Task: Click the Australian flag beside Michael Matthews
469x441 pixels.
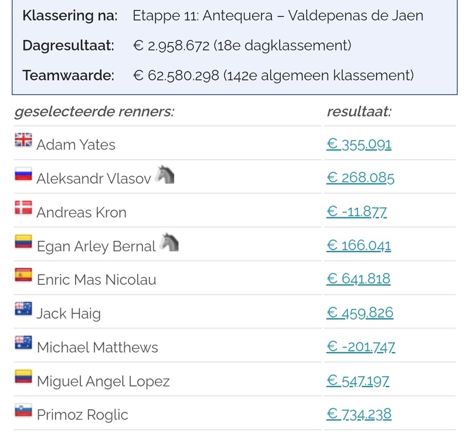Action: pos(23,344)
